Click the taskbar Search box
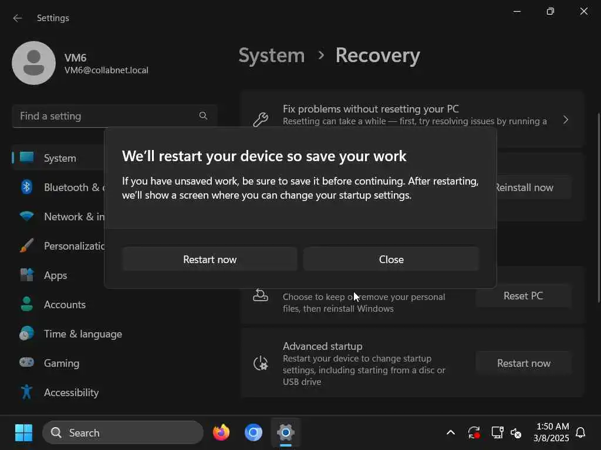Image resolution: width=601 pixels, height=450 pixels. [x=123, y=433]
